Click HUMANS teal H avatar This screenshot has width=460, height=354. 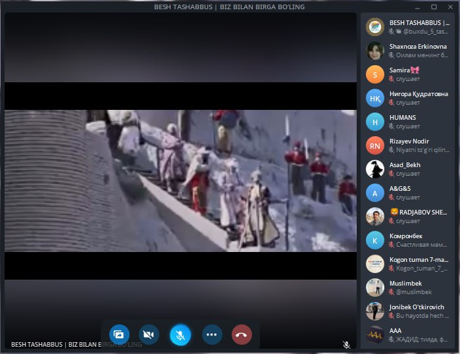(x=375, y=122)
